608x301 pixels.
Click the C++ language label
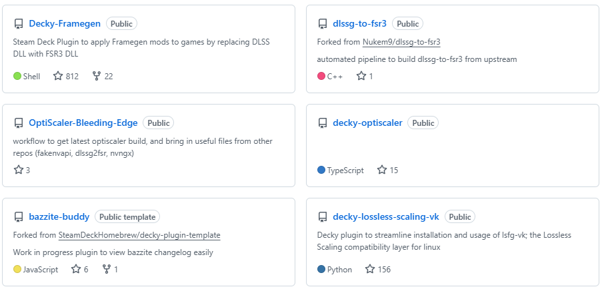(x=335, y=77)
